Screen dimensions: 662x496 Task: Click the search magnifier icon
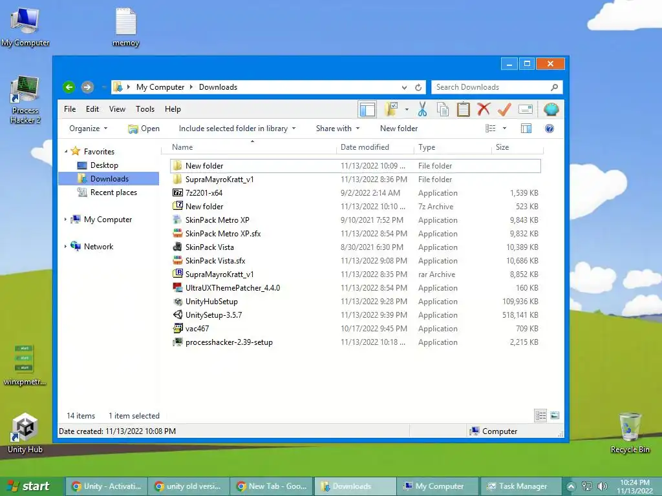pyautogui.click(x=554, y=87)
